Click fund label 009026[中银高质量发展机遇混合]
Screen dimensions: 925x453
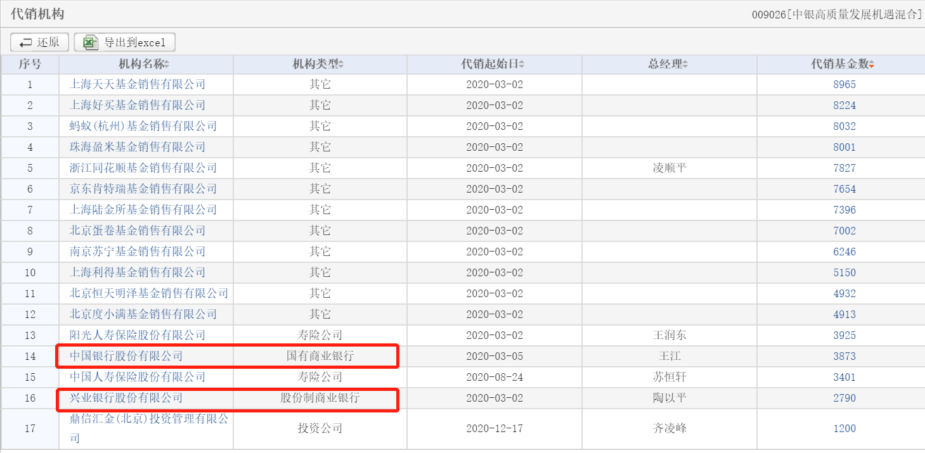838,15
